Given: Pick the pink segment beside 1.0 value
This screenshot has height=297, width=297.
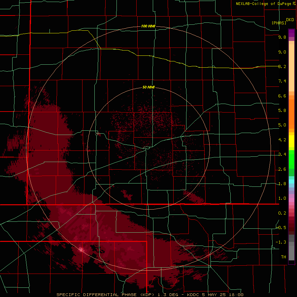Looking at the screenshot, I should pos(291,200).
